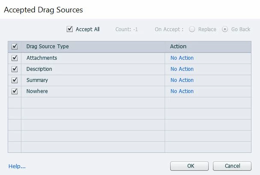Screen dimensions: 260x175
Task: Click the Action column header
Action: pos(178,47)
